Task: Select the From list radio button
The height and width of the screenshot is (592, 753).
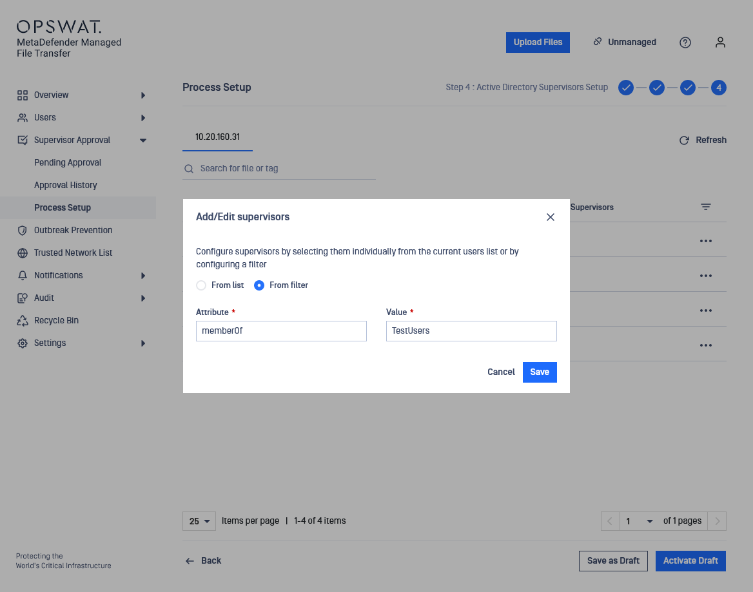Action: (201, 285)
